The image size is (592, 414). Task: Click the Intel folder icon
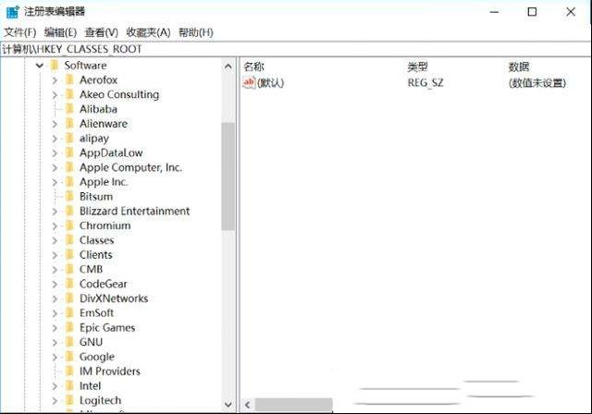[x=69, y=385]
